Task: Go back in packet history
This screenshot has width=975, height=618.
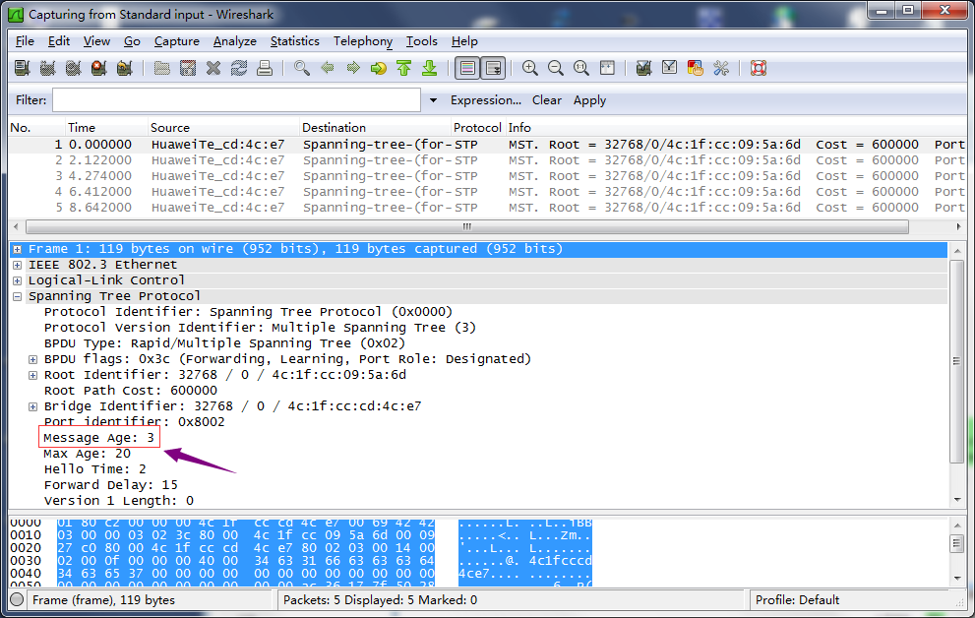Action: (328, 68)
